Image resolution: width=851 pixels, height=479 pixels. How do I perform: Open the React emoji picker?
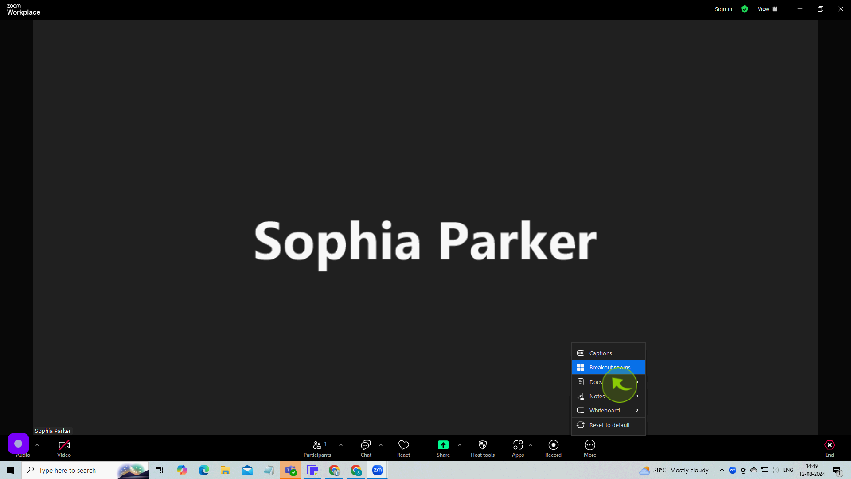(x=403, y=448)
